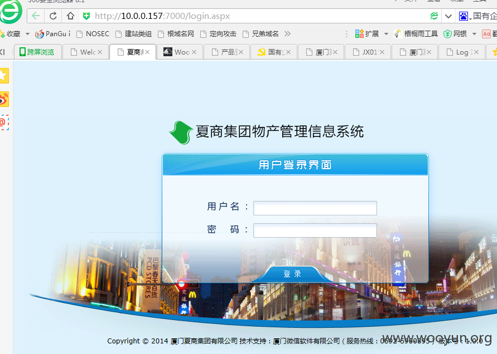
Task: Close the Log tab
Action: [x=476, y=52]
